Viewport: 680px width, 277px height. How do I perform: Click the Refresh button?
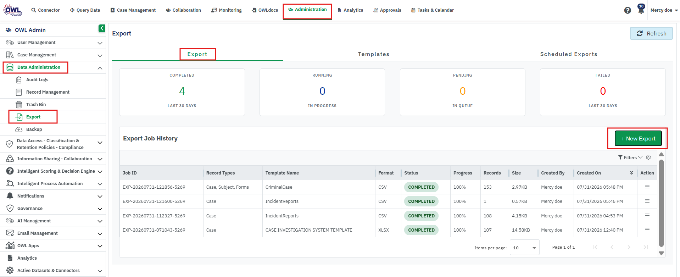(x=651, y=33)
